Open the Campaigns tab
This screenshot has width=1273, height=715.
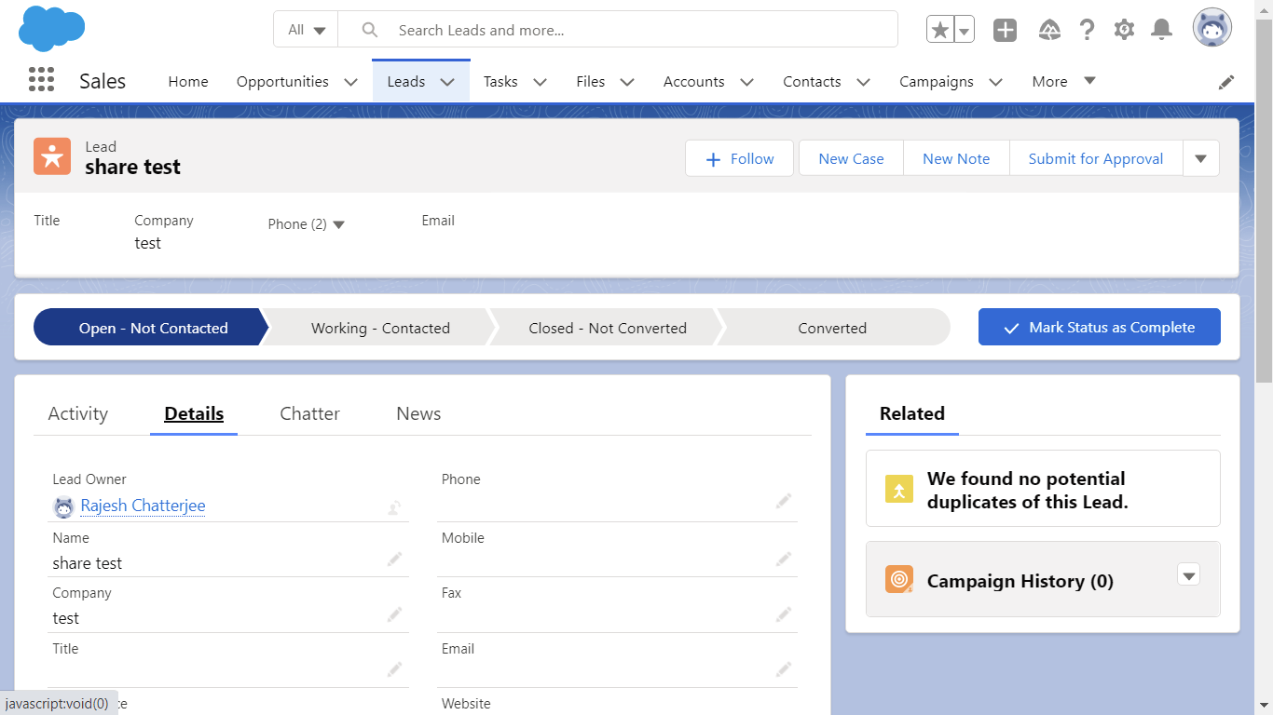[x=937, y=82]
